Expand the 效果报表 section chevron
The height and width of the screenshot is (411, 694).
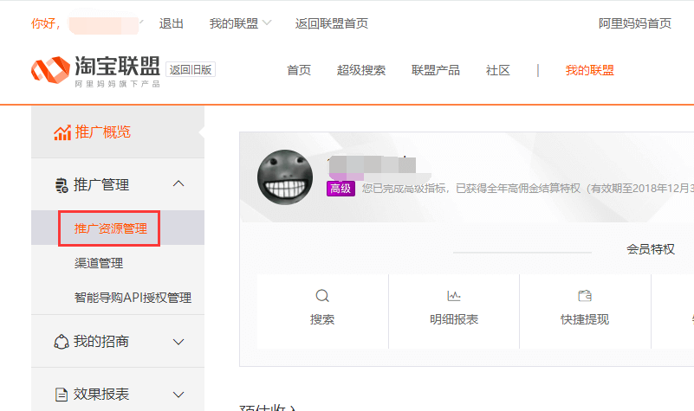tap(178, 395)
